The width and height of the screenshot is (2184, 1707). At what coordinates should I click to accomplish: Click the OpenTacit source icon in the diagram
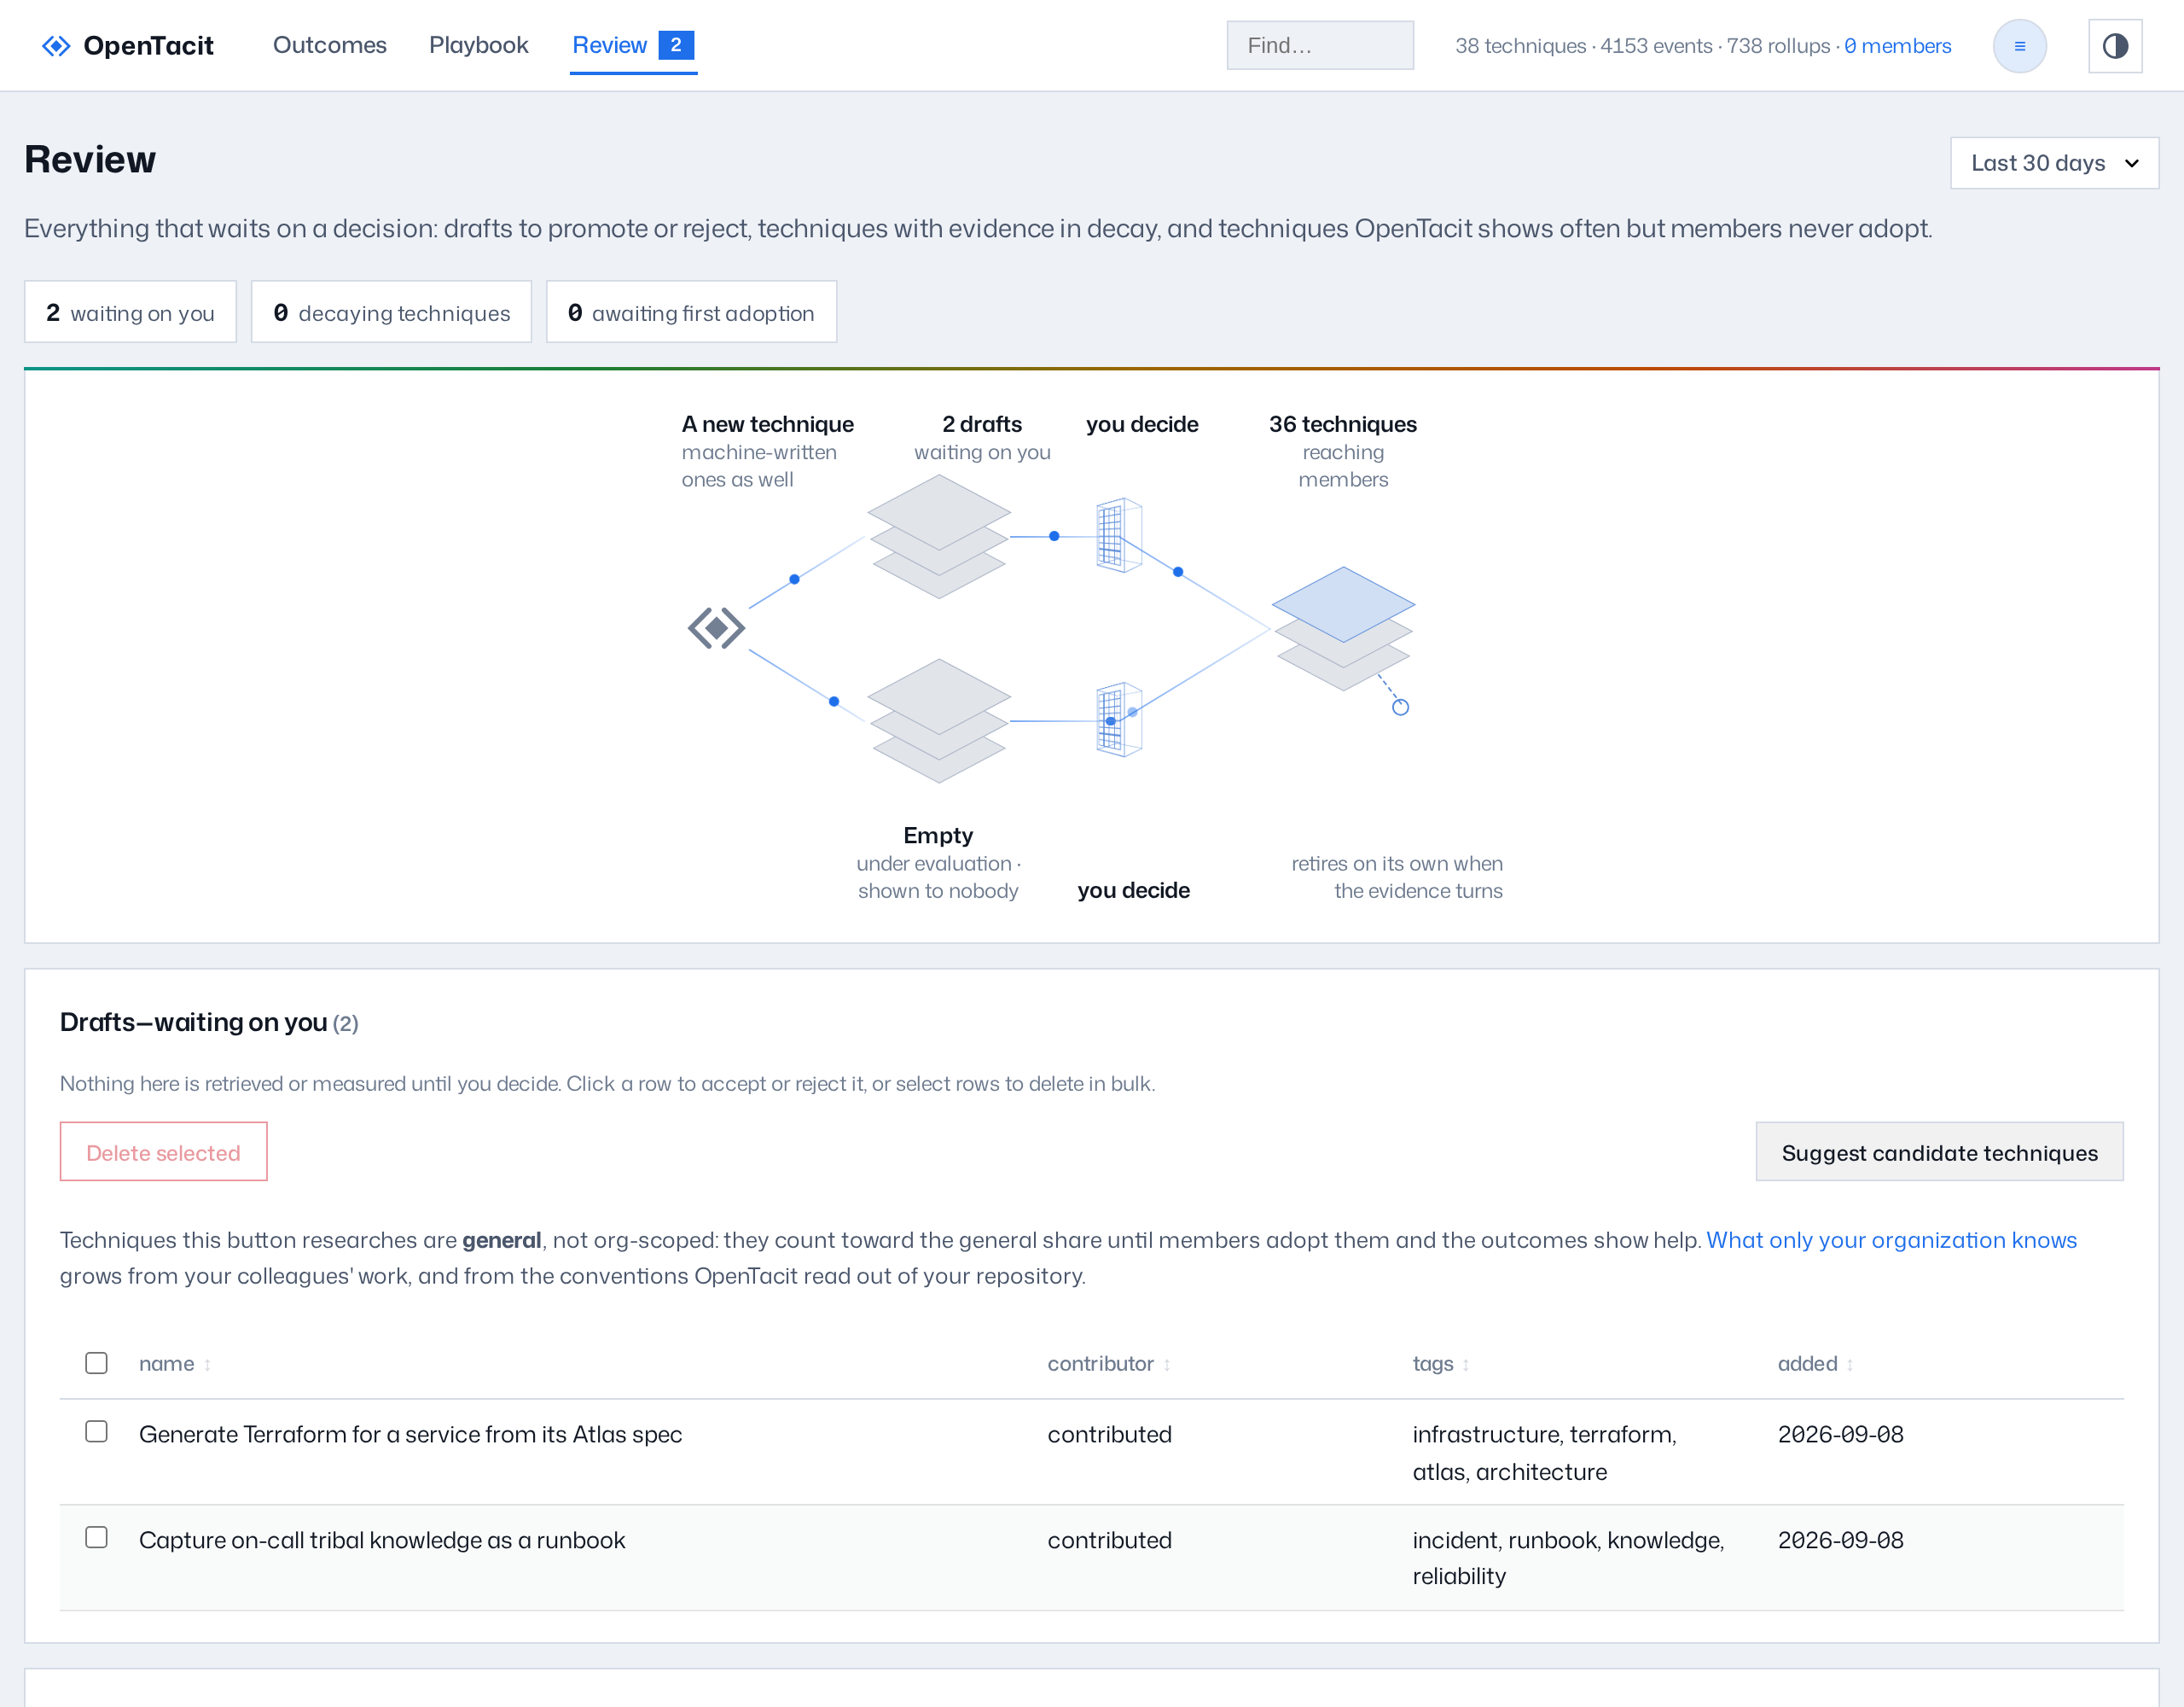716,627
